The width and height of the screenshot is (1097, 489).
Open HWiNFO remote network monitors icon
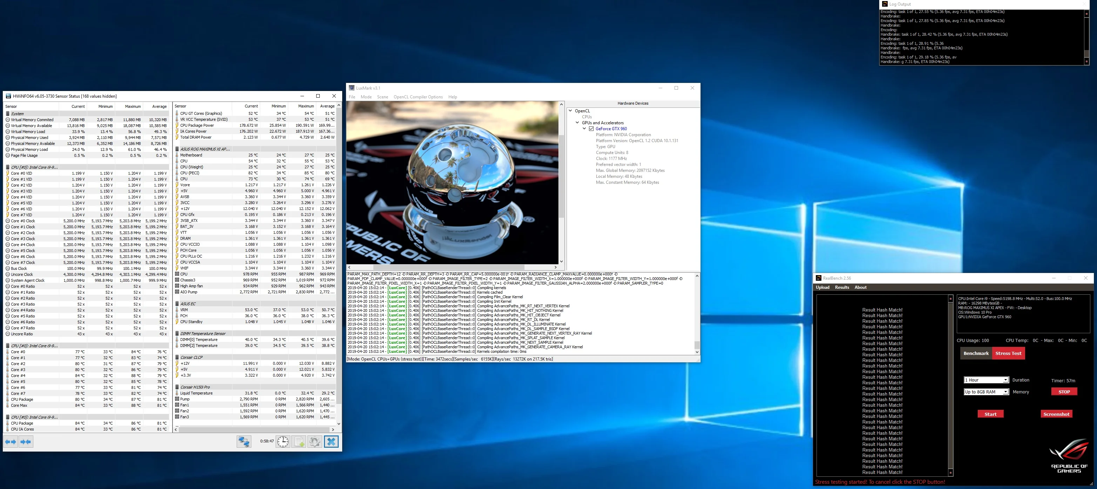[x=244, y=442]
